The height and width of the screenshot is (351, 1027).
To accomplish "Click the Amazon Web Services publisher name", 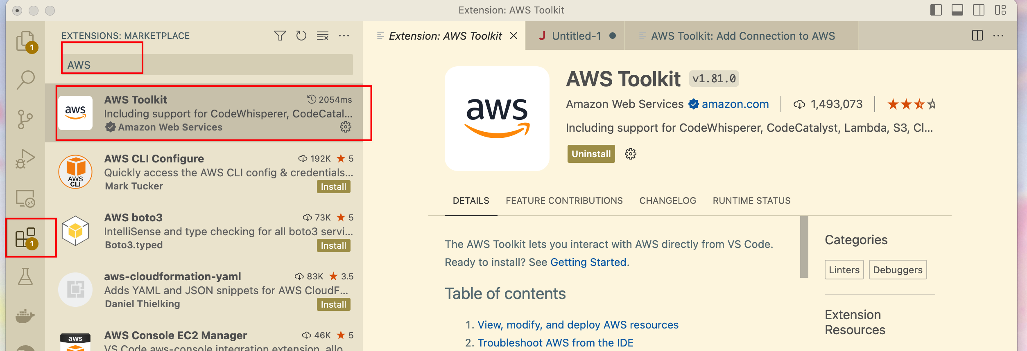I will (624, 104).
